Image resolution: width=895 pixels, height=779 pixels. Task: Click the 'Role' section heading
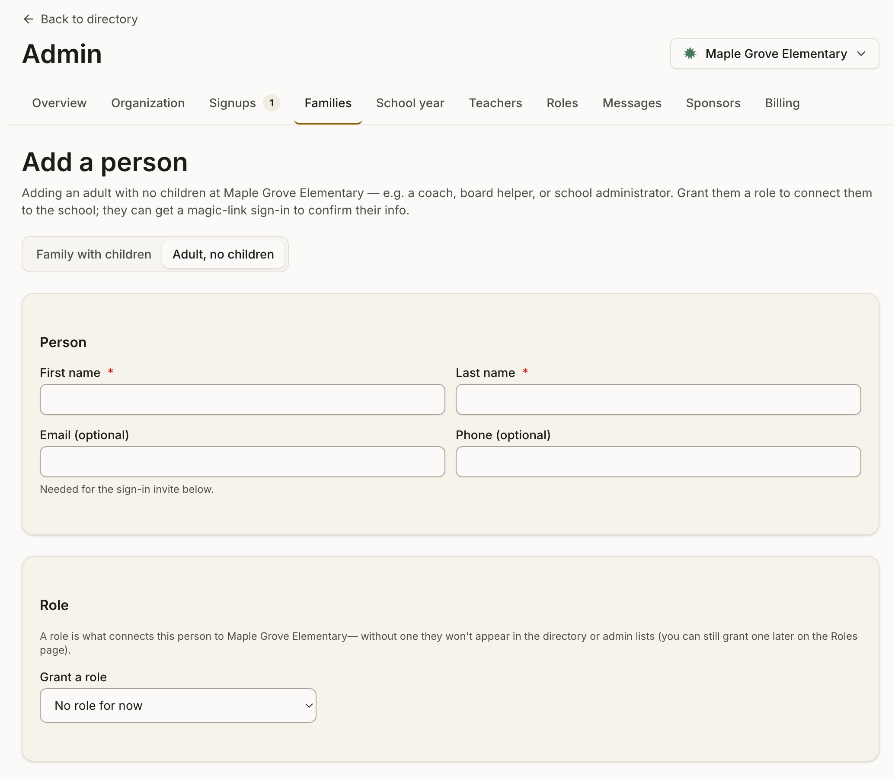pos(54,605)
